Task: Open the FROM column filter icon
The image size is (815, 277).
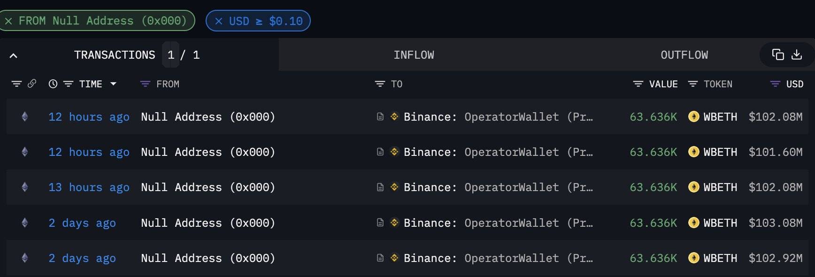Action: pyautogui.click(x=145, y=84)
